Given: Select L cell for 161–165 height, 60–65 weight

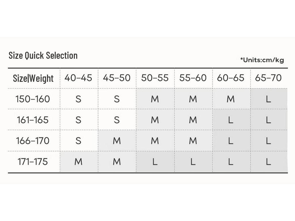Looking at the screenshot, I should click(231, 120).
